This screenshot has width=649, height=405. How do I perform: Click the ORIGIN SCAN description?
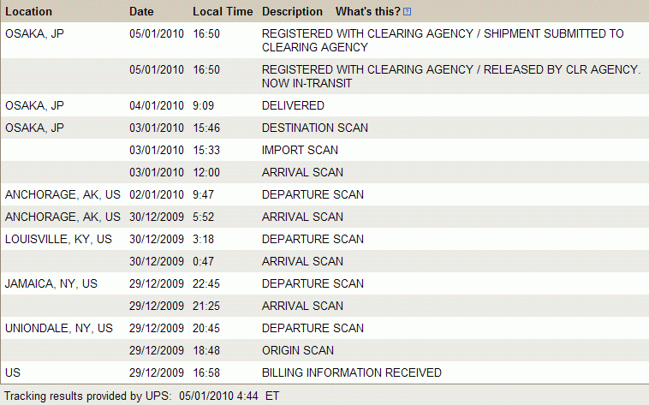click(298, 351)
